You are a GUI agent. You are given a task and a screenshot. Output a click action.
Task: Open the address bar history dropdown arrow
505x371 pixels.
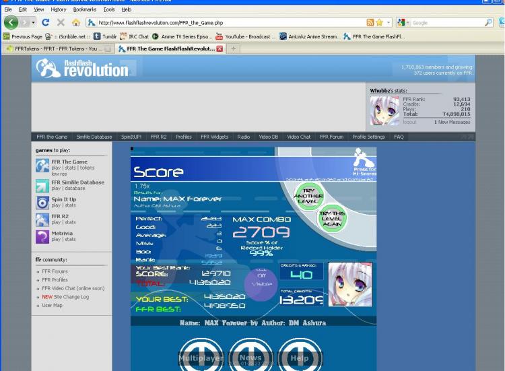[390, 23]
